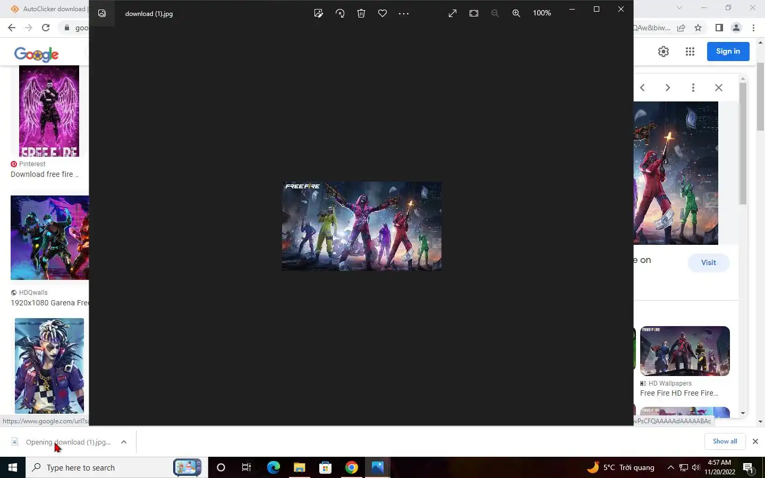Open Download free fire result link

point(45,174)
